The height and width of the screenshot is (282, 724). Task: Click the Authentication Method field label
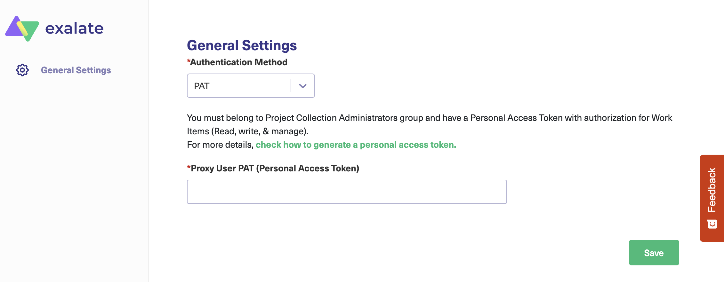[x=238, y=62]
